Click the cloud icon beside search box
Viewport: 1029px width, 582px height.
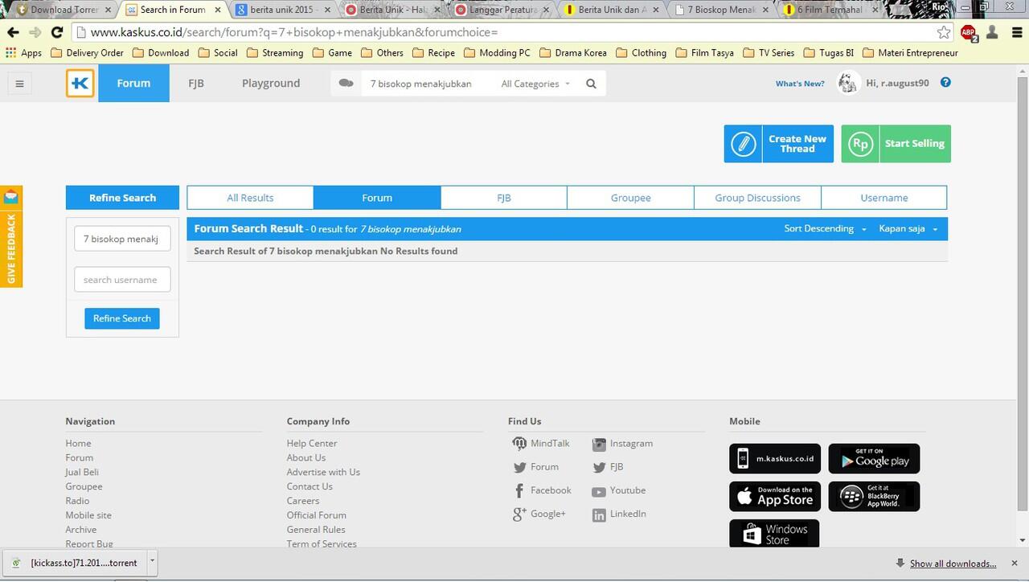click(346, 83)
